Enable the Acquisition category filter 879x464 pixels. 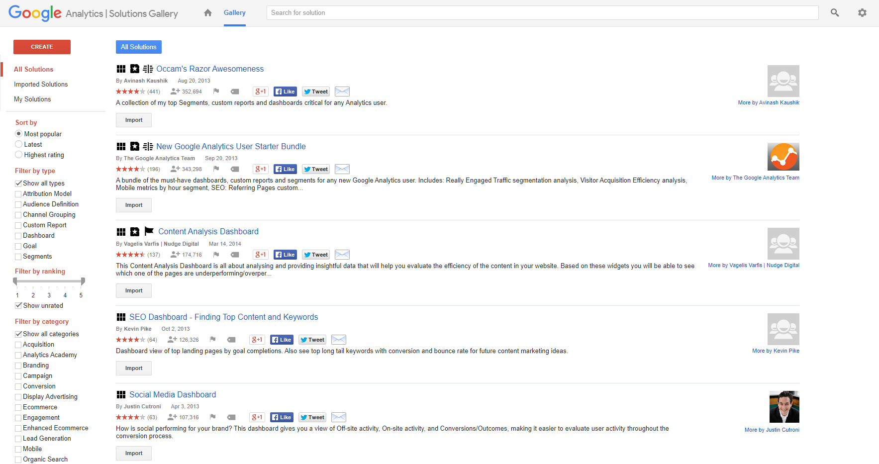click(18, 345)
